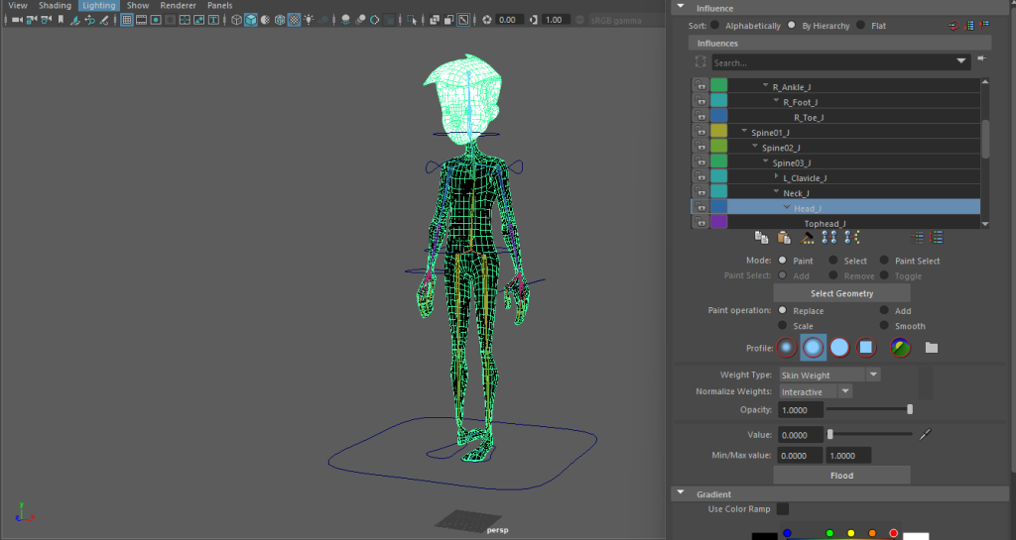Pick value with the eyedropper icon
Screen dimensions: 1016x540
926,434
